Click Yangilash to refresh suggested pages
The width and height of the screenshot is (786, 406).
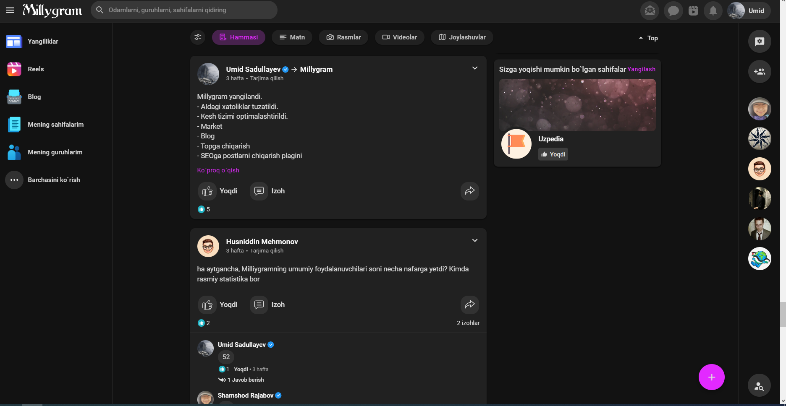(x=641, y=69)
